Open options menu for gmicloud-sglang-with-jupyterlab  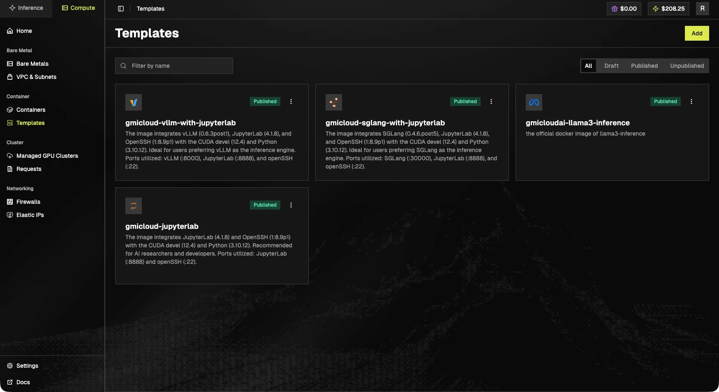tap(491, 101)
